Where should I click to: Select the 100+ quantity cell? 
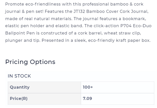tap(117, 87)
